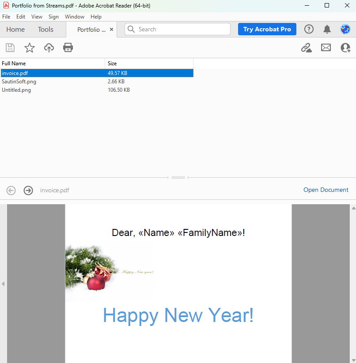
Task: Click the Try Acrobat Pro button
Action: pos(267,29)
